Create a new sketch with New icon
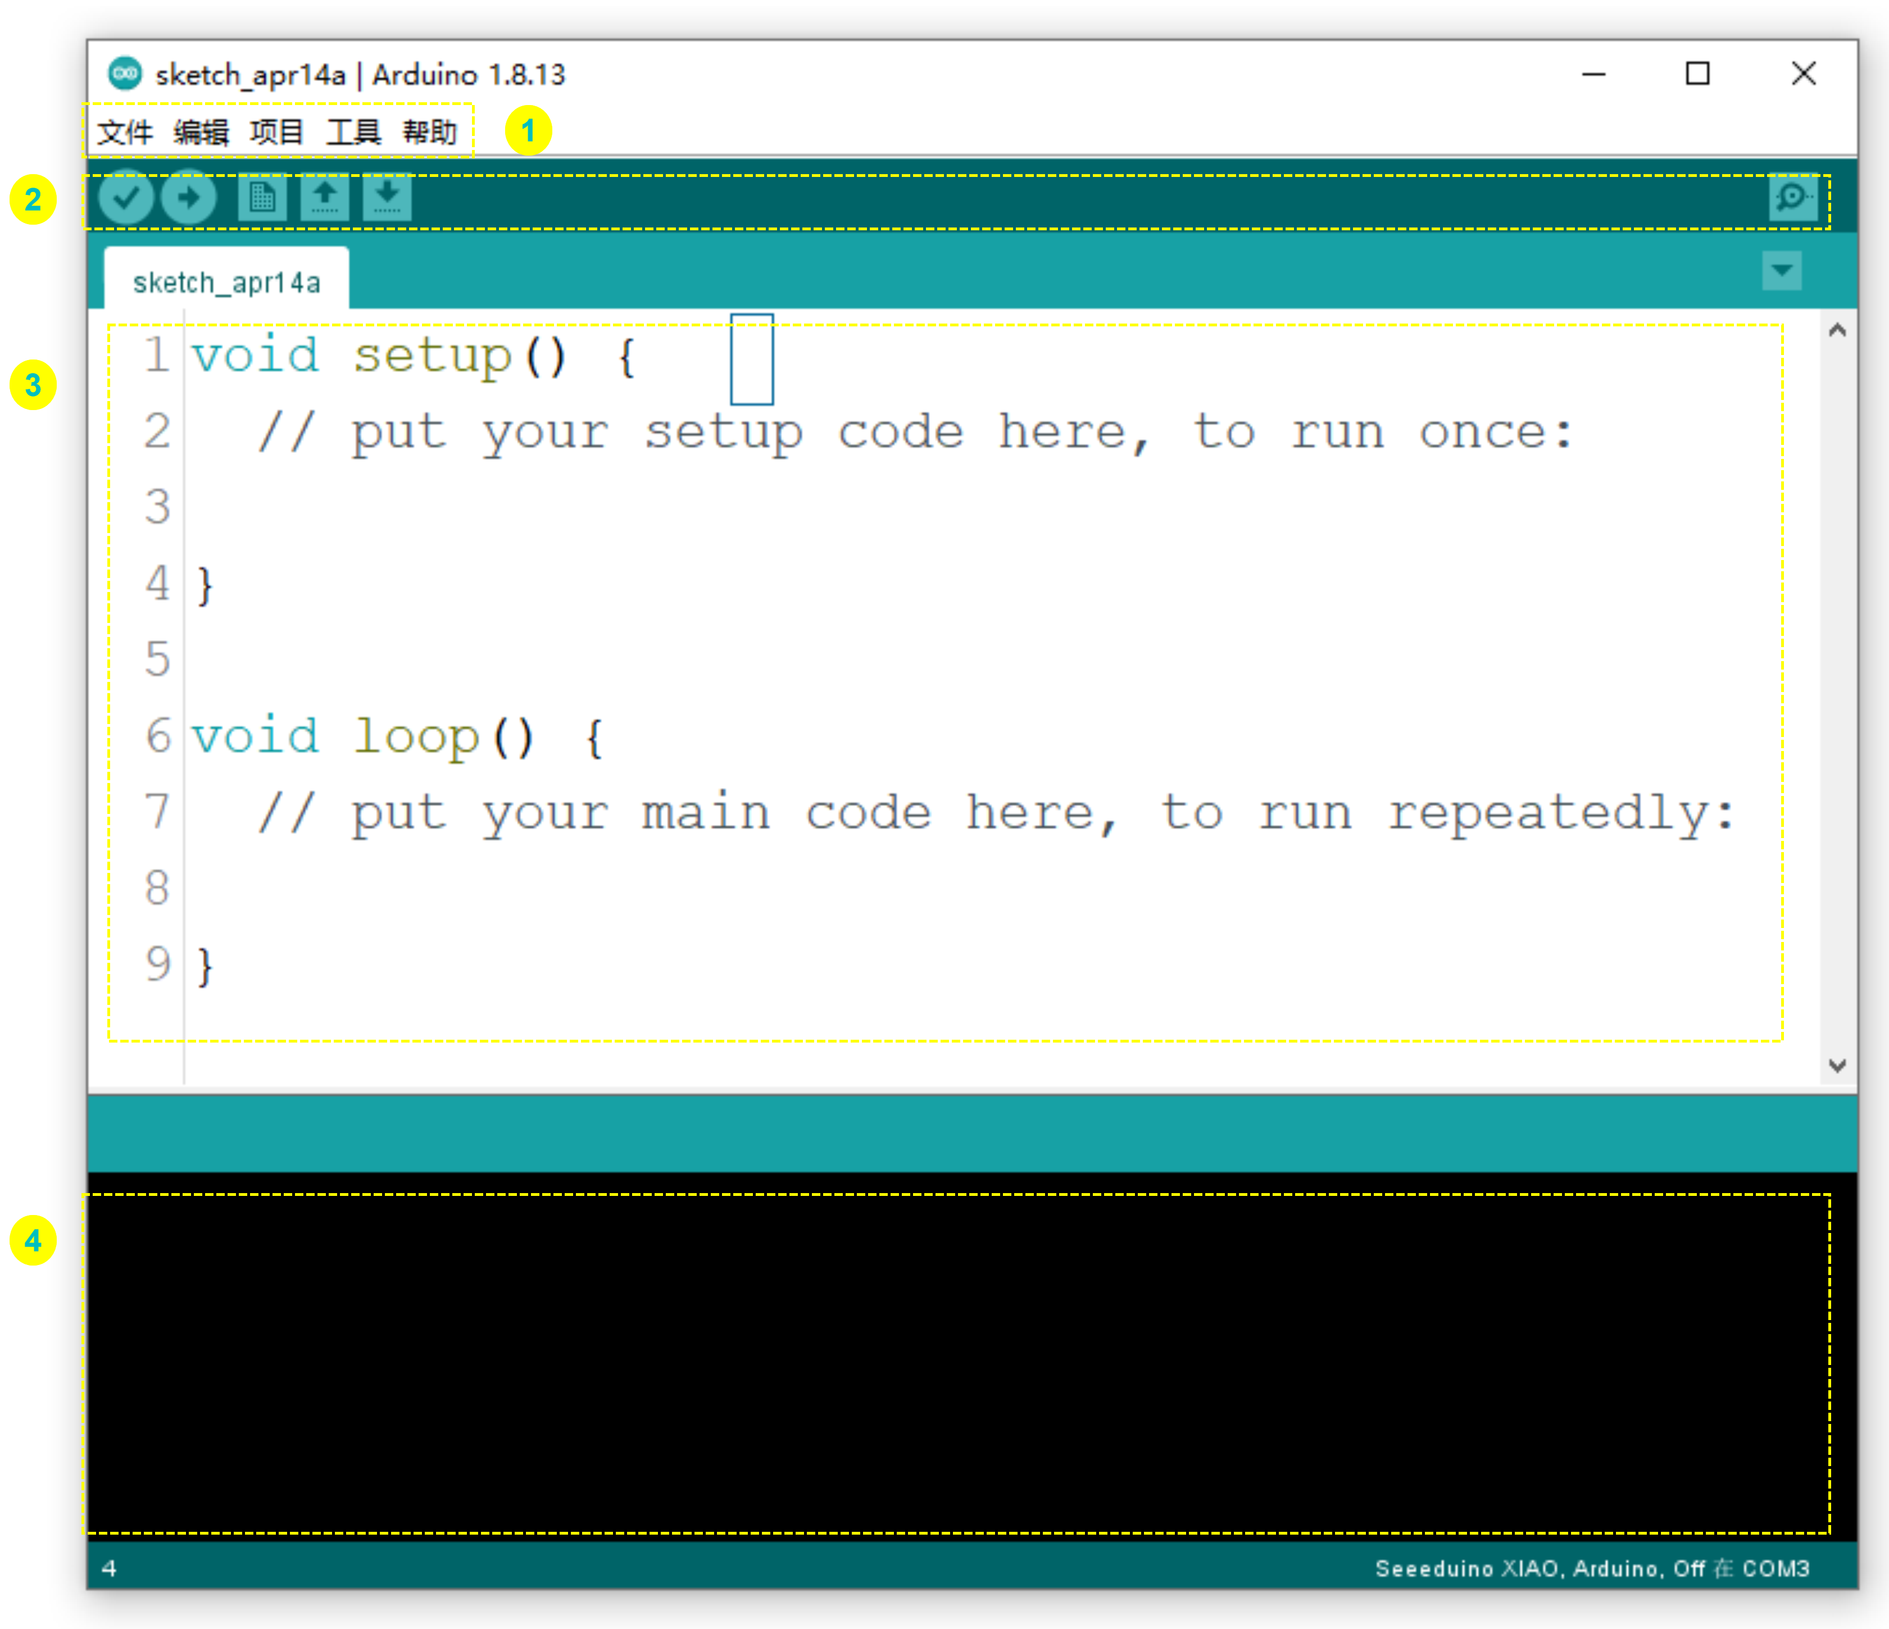 pos(262,197)
